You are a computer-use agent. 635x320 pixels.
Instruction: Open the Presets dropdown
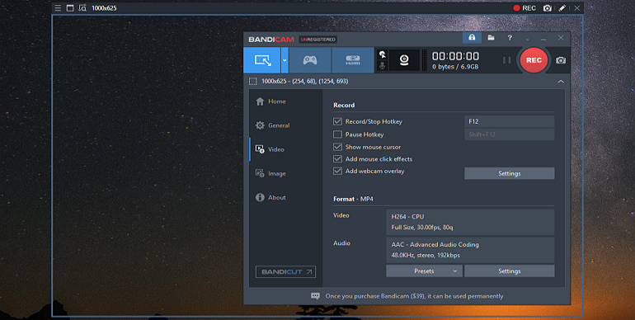click(424, 271)
